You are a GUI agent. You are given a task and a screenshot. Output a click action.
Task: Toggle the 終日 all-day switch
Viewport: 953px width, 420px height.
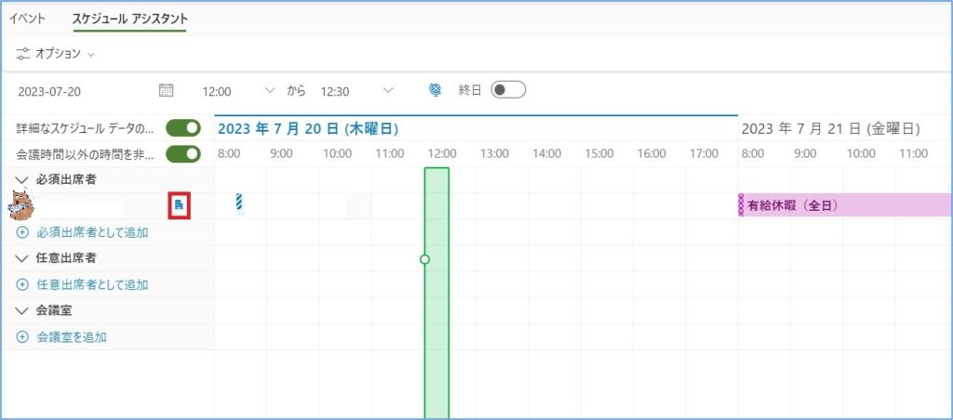pos(508,90)
